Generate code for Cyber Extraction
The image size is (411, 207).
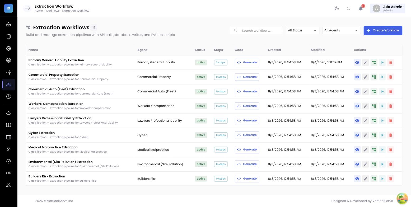pos(247,135)
